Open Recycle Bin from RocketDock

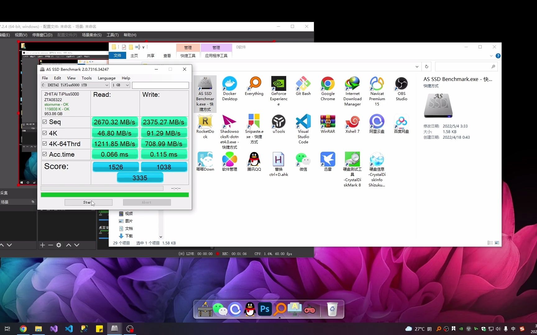pos(333,309)
